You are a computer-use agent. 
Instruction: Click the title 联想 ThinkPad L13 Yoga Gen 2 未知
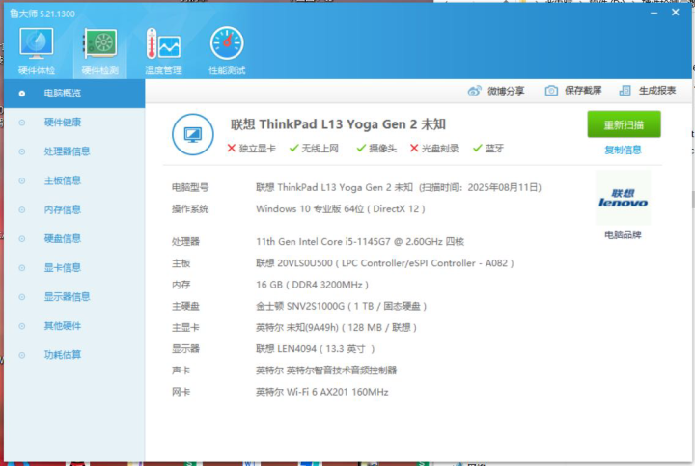[x=338, y=124]
